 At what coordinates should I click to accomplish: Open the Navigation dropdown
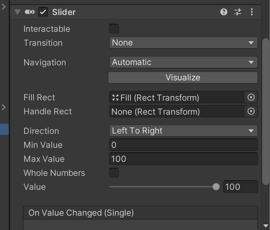(x=183, y=62)
